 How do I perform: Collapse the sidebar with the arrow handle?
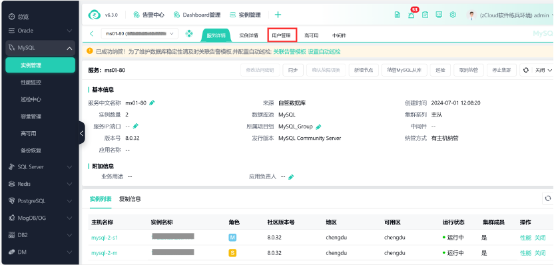[x=82, y=133]
